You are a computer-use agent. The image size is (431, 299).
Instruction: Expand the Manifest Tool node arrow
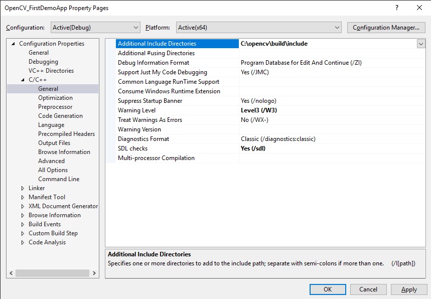click(x=23, y=197)
